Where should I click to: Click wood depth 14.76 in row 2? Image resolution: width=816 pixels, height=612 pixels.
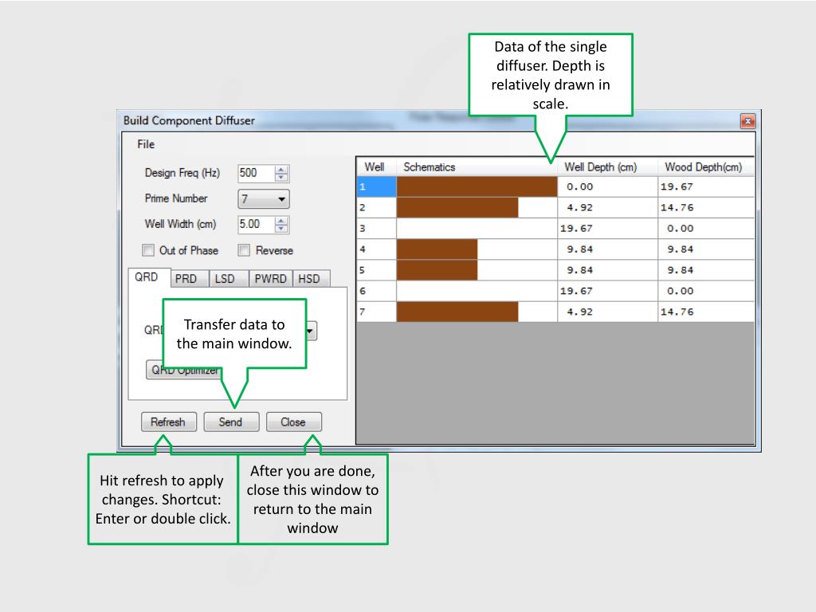(706, 208)
